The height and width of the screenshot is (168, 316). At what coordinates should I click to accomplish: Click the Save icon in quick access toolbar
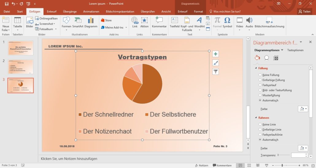[7, 4]
